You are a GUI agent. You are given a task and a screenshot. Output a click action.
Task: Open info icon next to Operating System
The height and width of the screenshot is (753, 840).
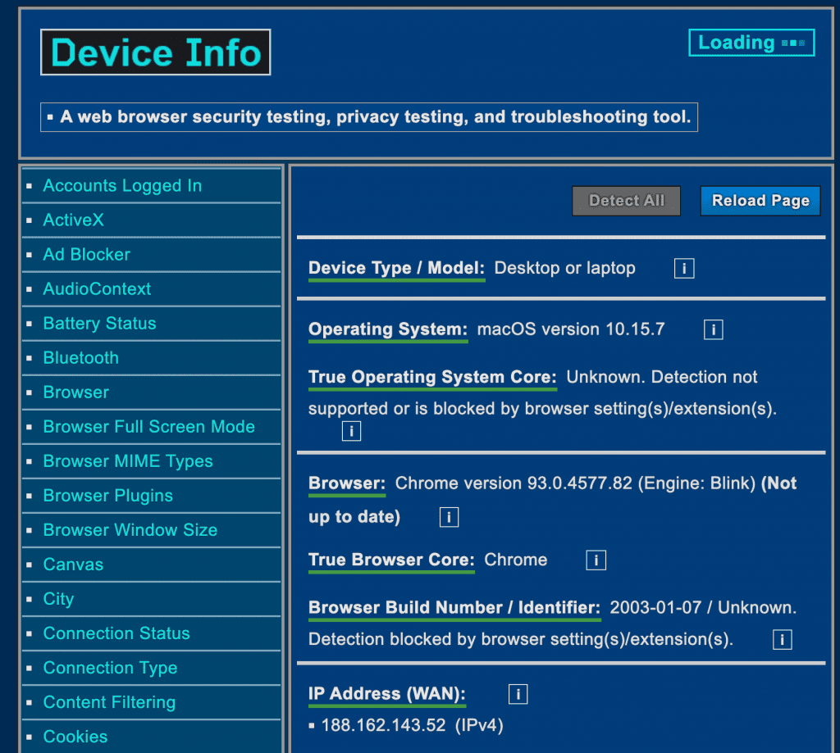coord(713,329)
